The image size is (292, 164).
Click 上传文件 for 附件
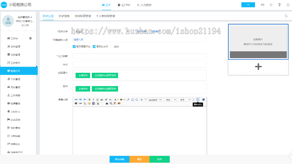point(83,89)
